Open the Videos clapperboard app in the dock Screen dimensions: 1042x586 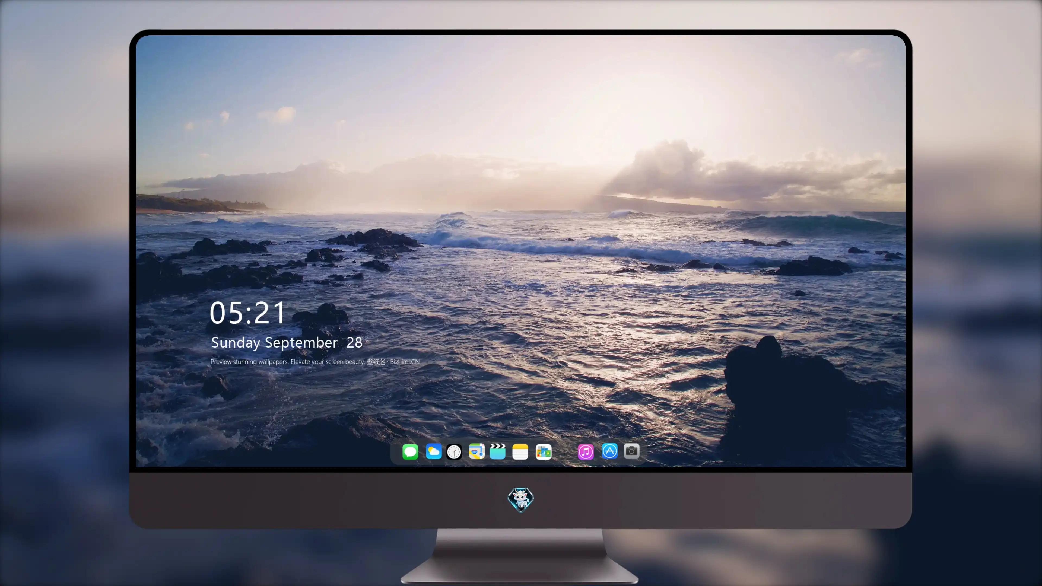pyautogui.click(x=498, y=451)
